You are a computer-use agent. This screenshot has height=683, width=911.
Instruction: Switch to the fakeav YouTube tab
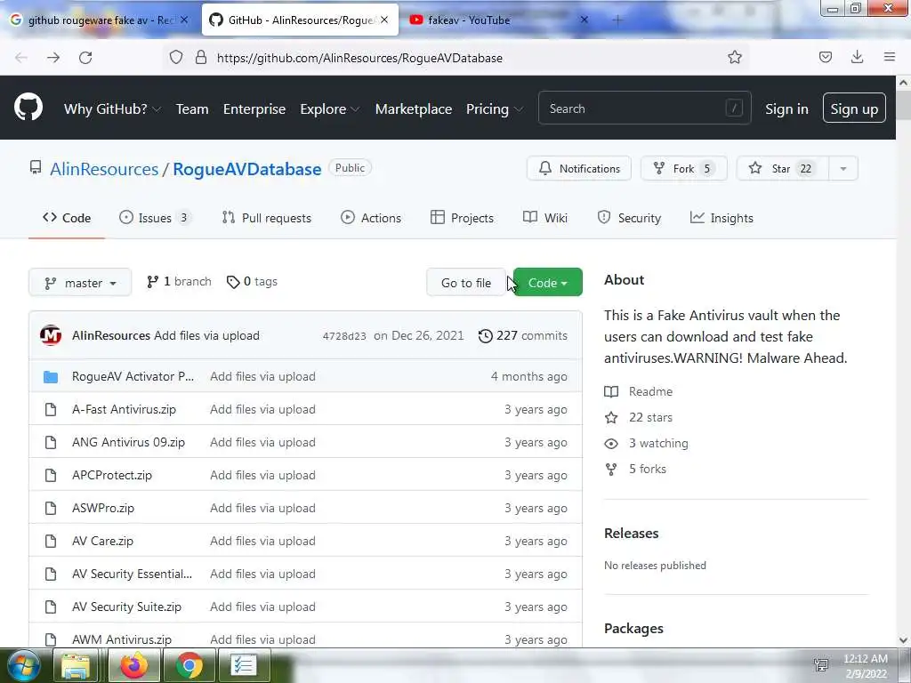(x=500, y=20)
